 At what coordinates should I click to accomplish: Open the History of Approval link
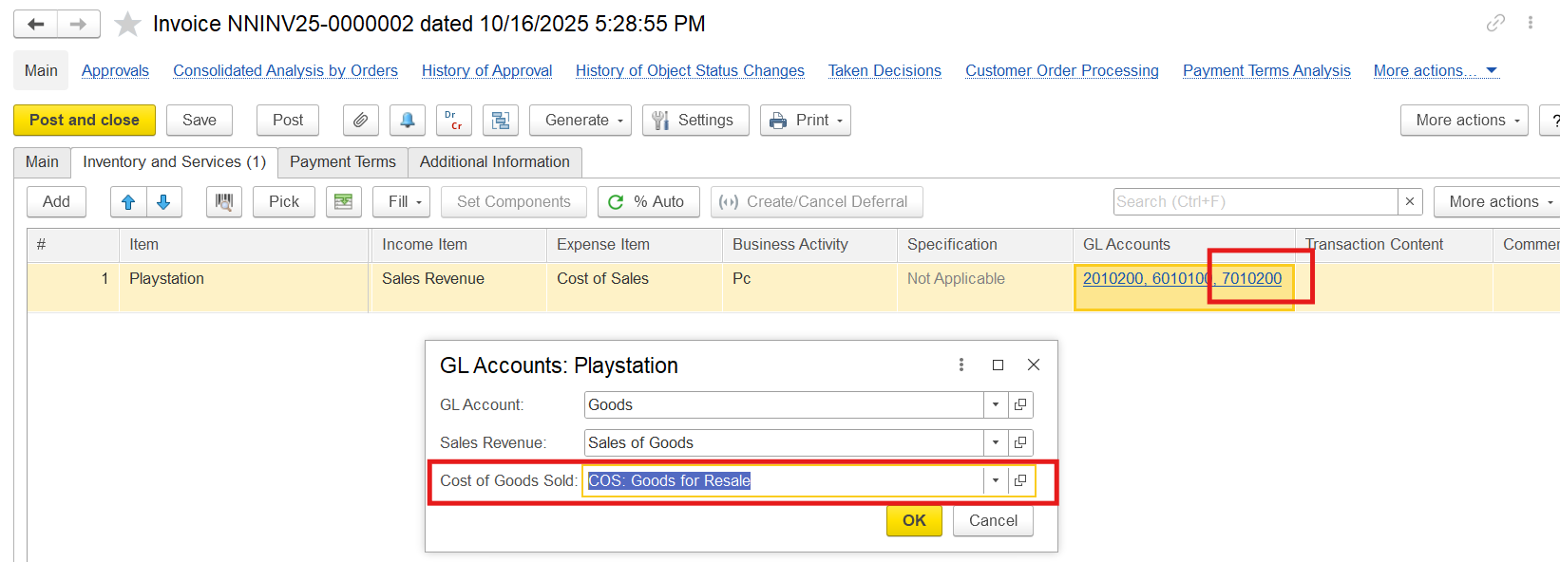[x=486, y=71]
